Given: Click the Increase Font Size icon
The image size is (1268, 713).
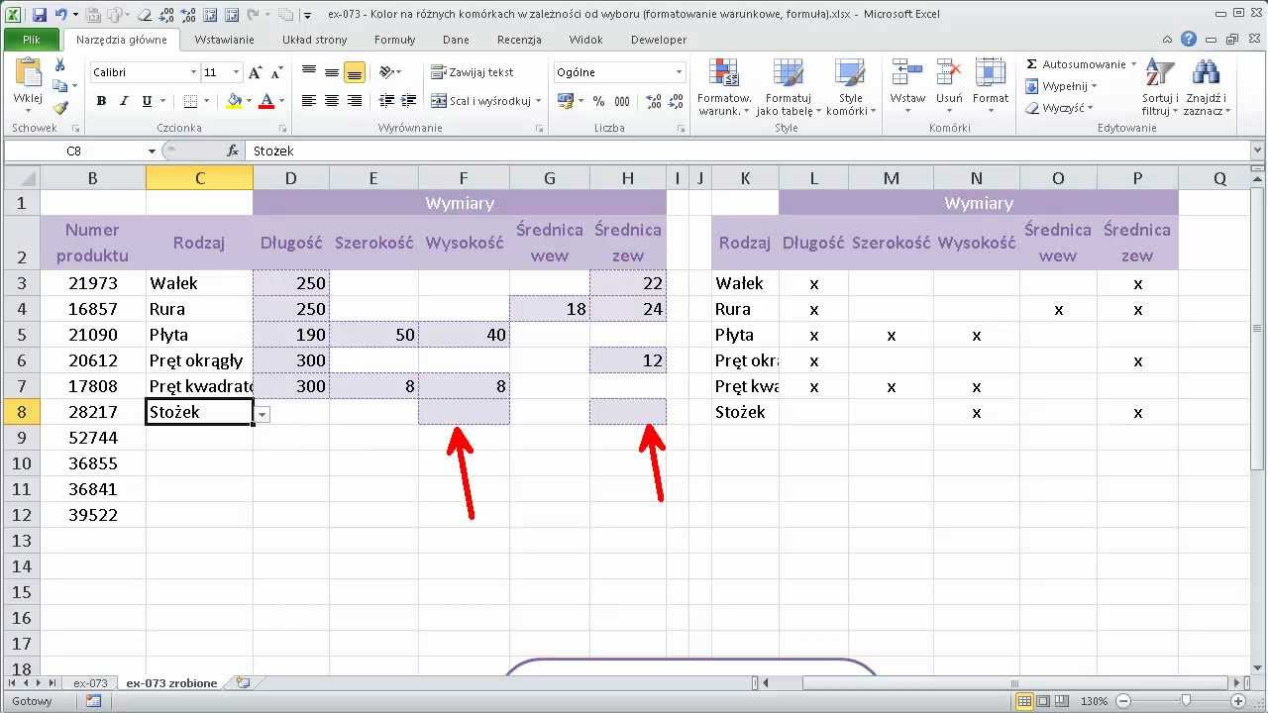Looking at the screenshot, I should 256,72.
